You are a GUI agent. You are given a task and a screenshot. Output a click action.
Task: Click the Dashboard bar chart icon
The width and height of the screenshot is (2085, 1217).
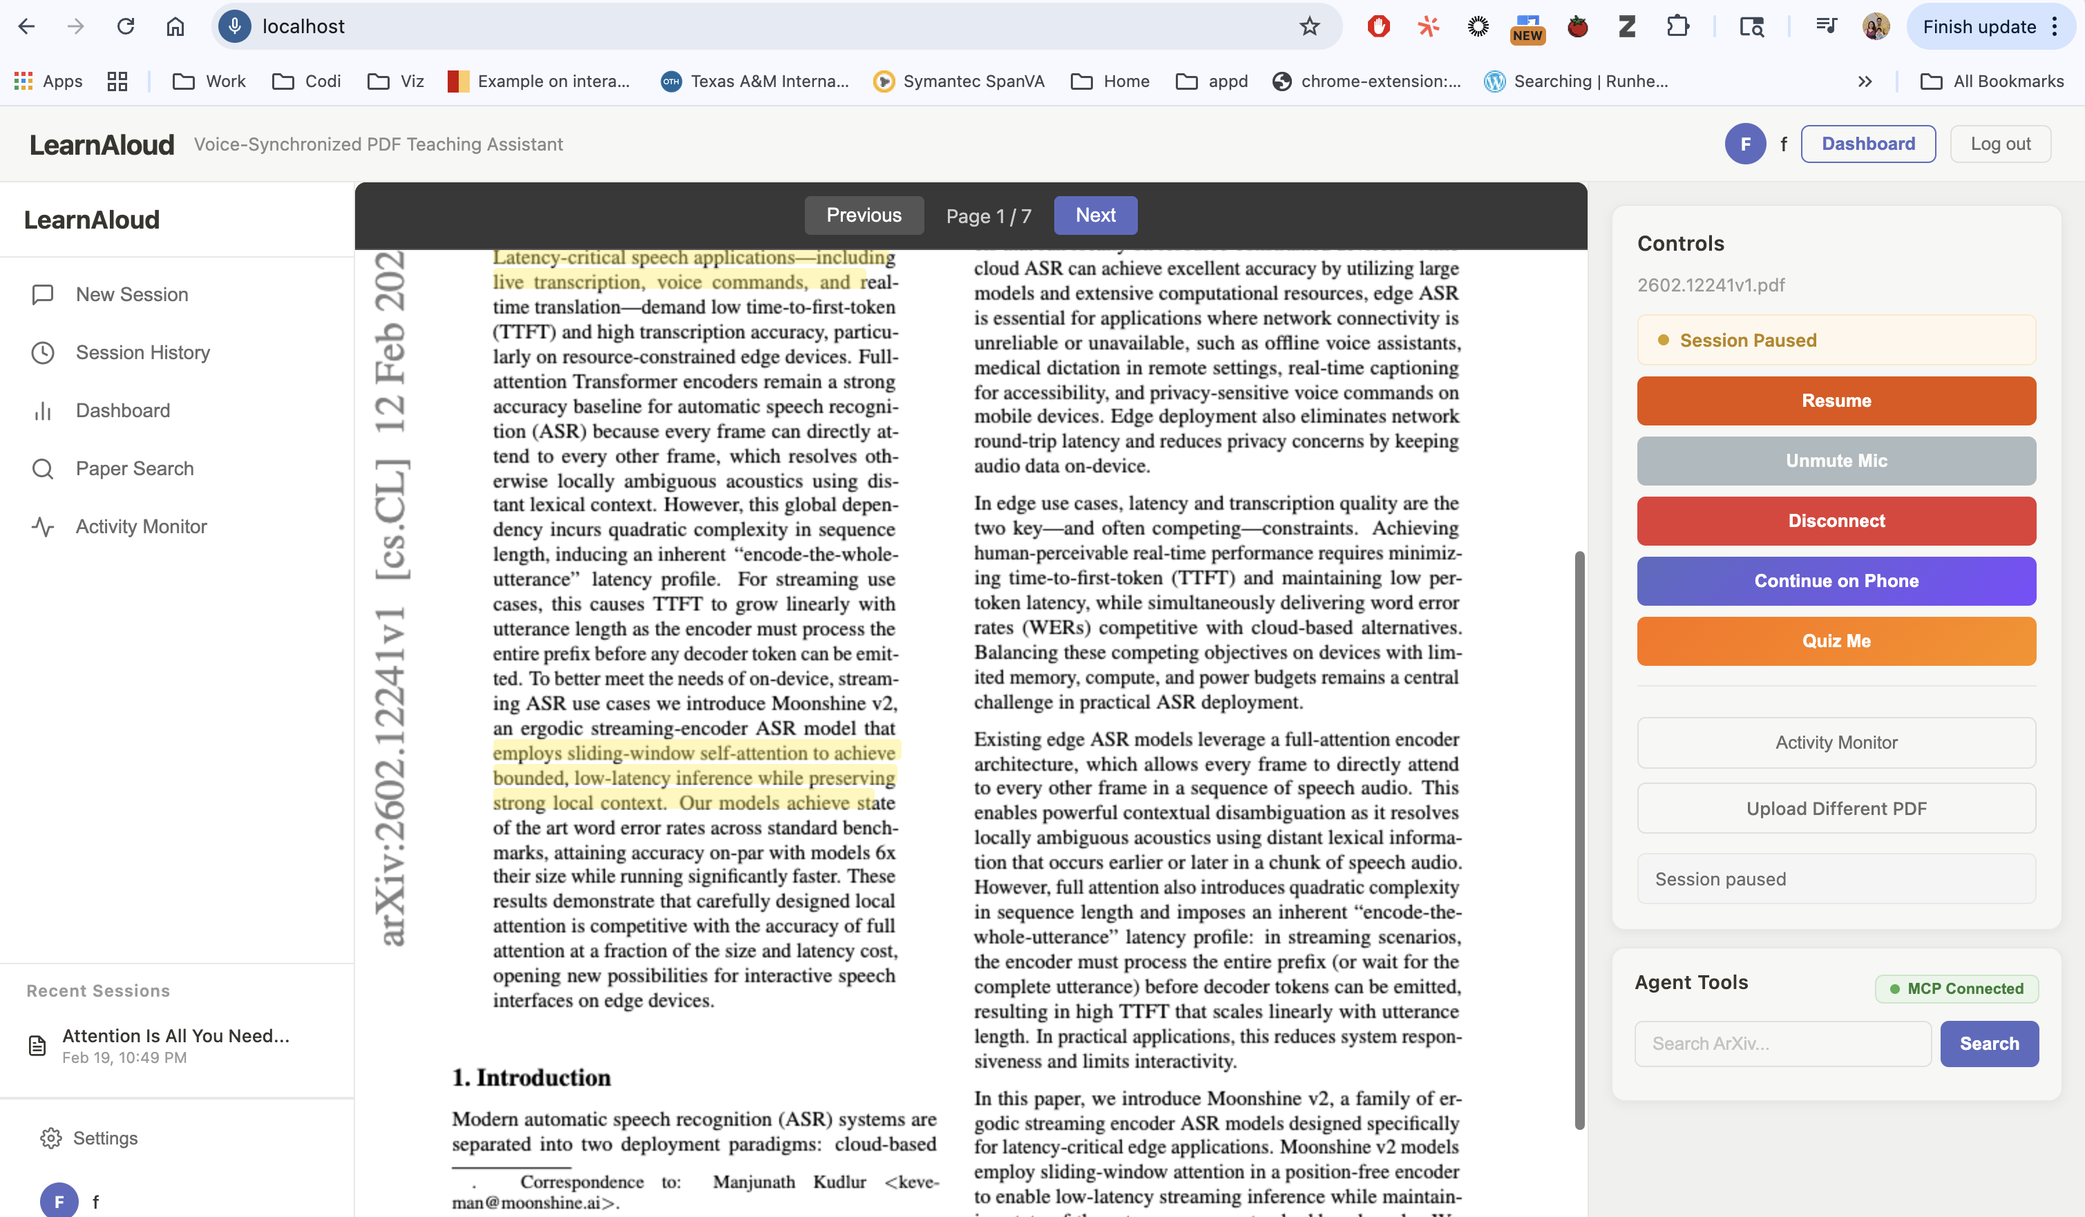(42, 410)
